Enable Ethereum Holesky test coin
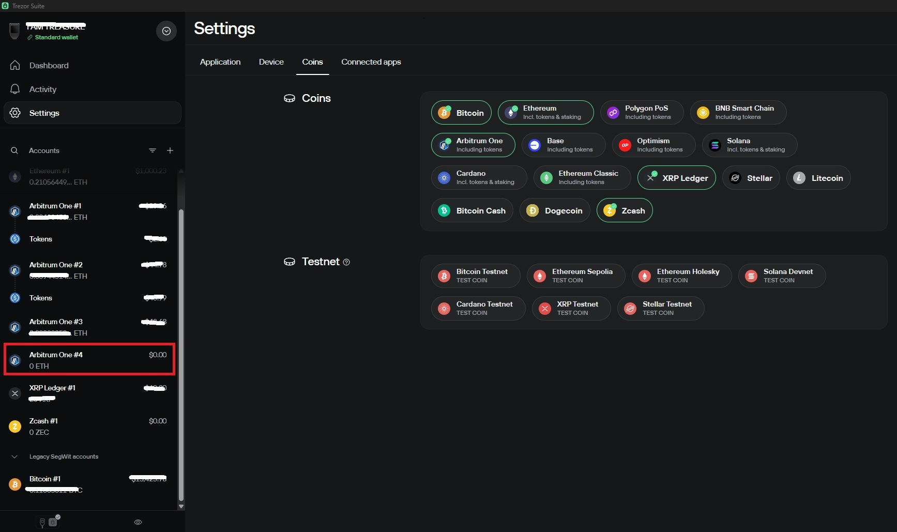 tap(681, 276)
